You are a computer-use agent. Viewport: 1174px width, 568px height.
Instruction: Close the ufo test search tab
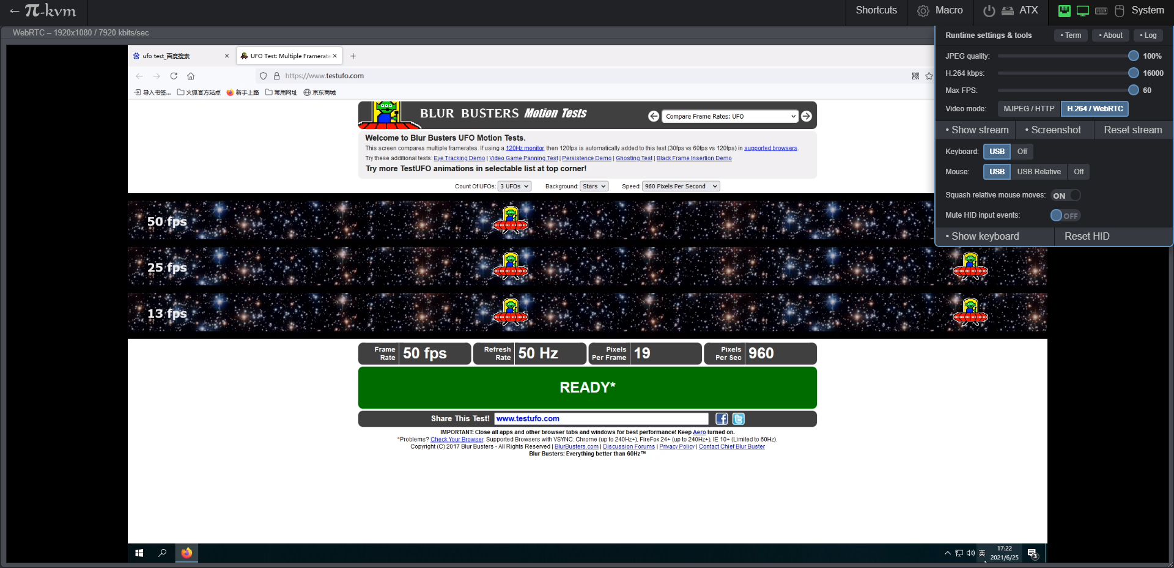pyautogui.click(x=227, y=56)
